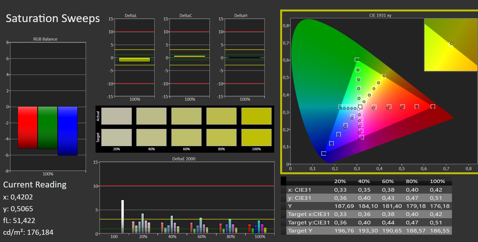The image size is (478, 242).
Task: Select the 100% green target square on CIE diagram
Action: [357, 60]
